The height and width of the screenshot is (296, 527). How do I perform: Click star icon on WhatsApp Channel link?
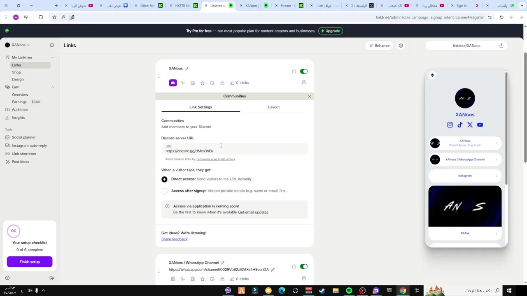203,279
